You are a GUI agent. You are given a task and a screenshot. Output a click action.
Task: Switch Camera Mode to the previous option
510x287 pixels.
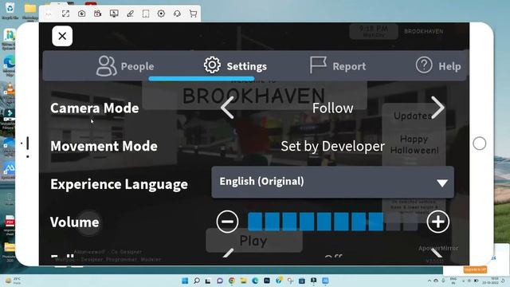click(x=227, y=108)
